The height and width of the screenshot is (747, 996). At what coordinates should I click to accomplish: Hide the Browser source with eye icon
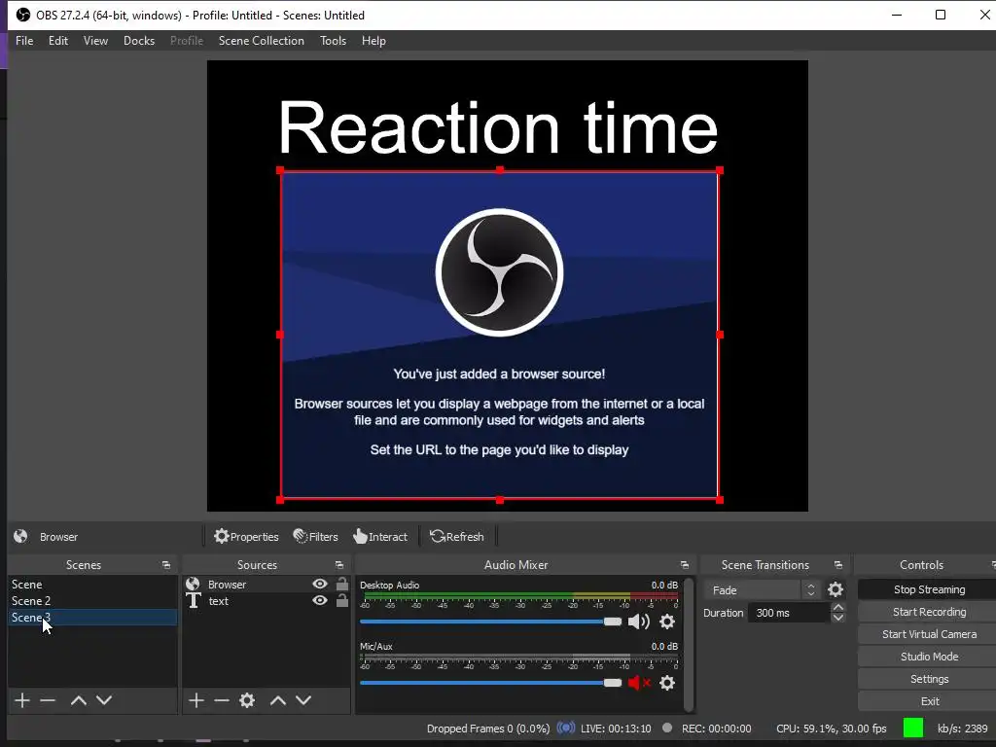[320, 584]
